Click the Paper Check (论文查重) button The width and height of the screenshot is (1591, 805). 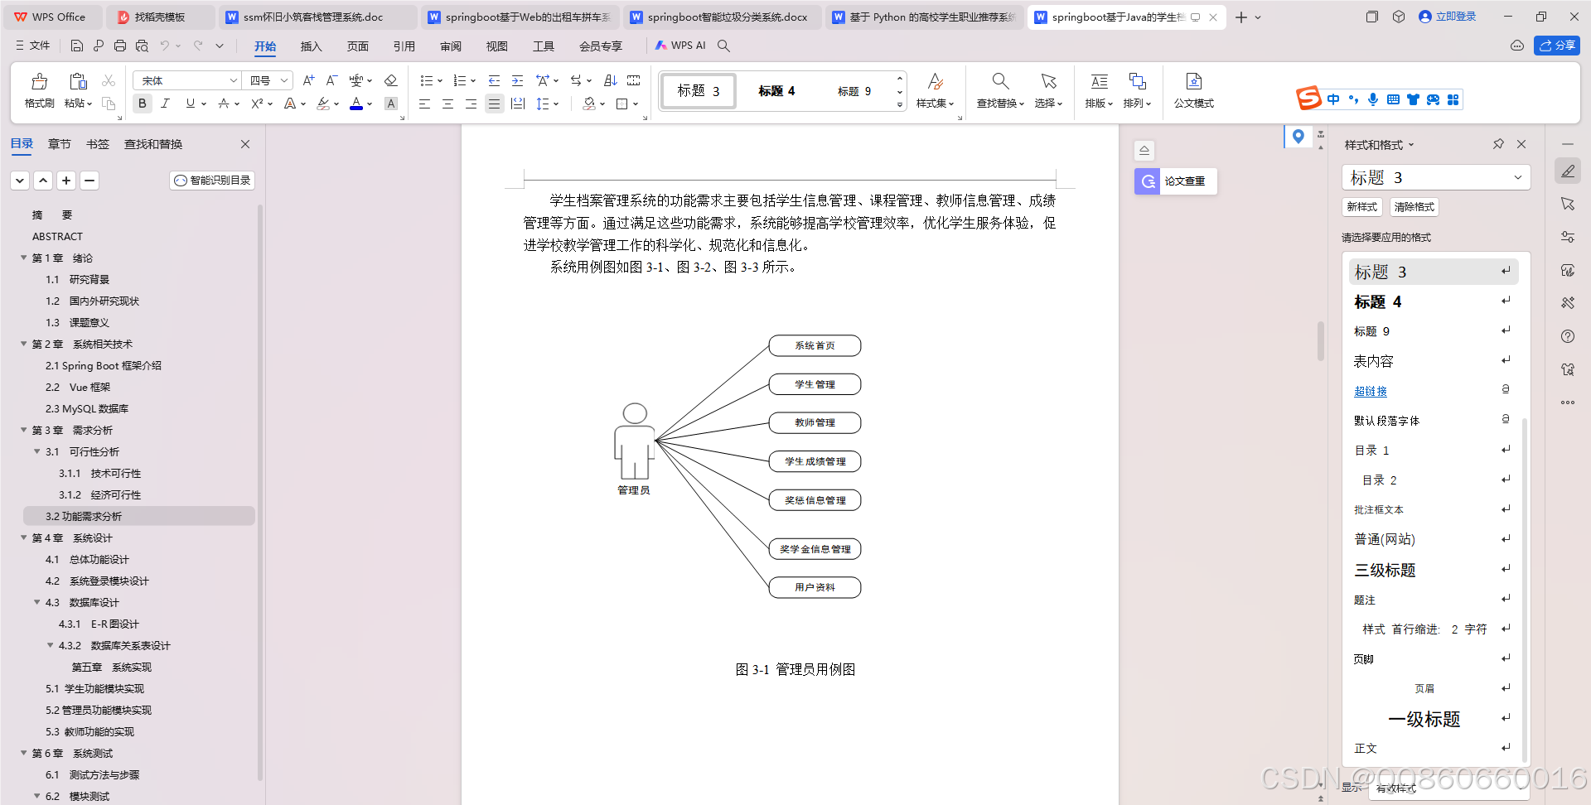[x=1175, y=181]
